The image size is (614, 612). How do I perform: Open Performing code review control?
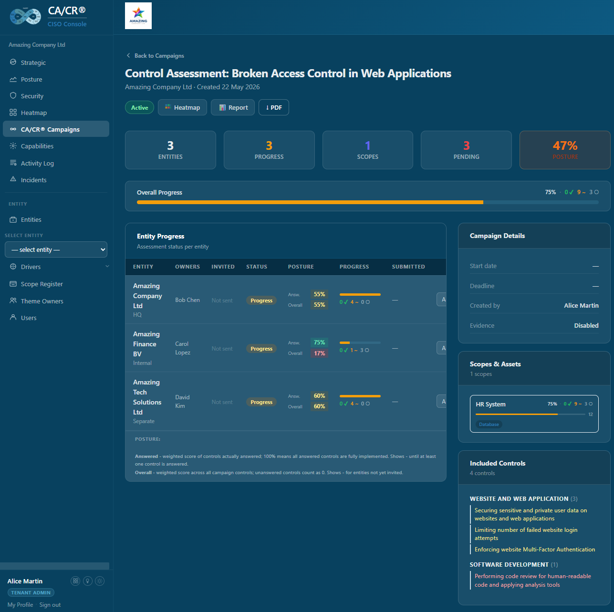[532, 581]
